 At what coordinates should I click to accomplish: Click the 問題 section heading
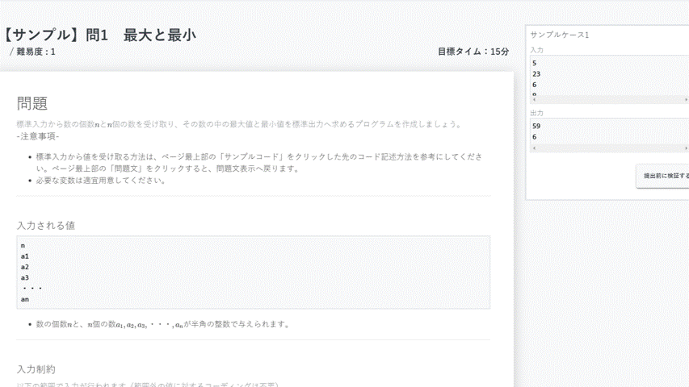[32, 103]
